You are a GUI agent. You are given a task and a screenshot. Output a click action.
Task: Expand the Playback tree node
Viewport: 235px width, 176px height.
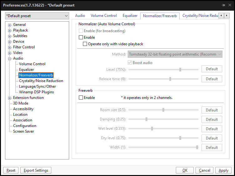[10, 31]
